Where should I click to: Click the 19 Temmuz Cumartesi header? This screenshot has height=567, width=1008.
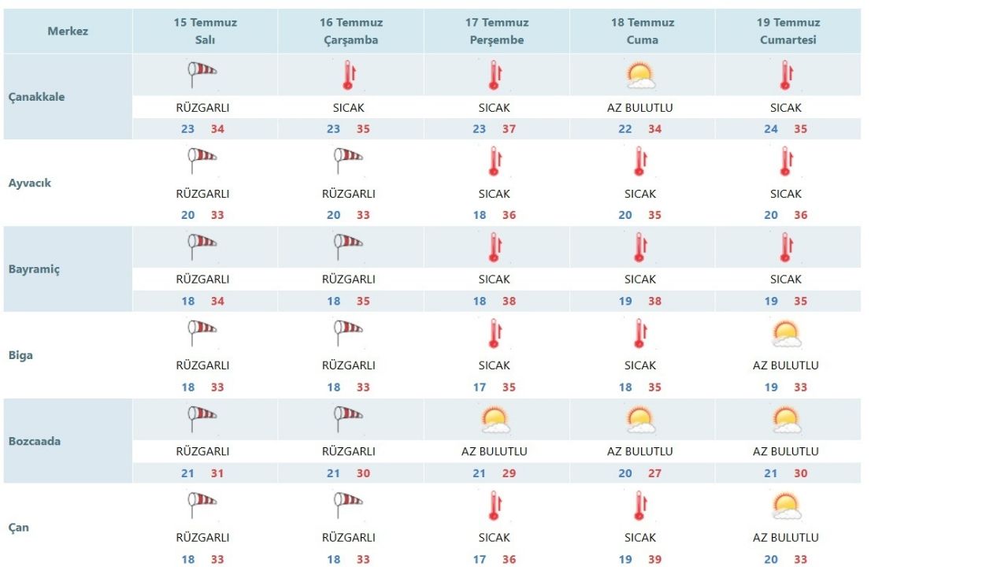click(788, 31)
